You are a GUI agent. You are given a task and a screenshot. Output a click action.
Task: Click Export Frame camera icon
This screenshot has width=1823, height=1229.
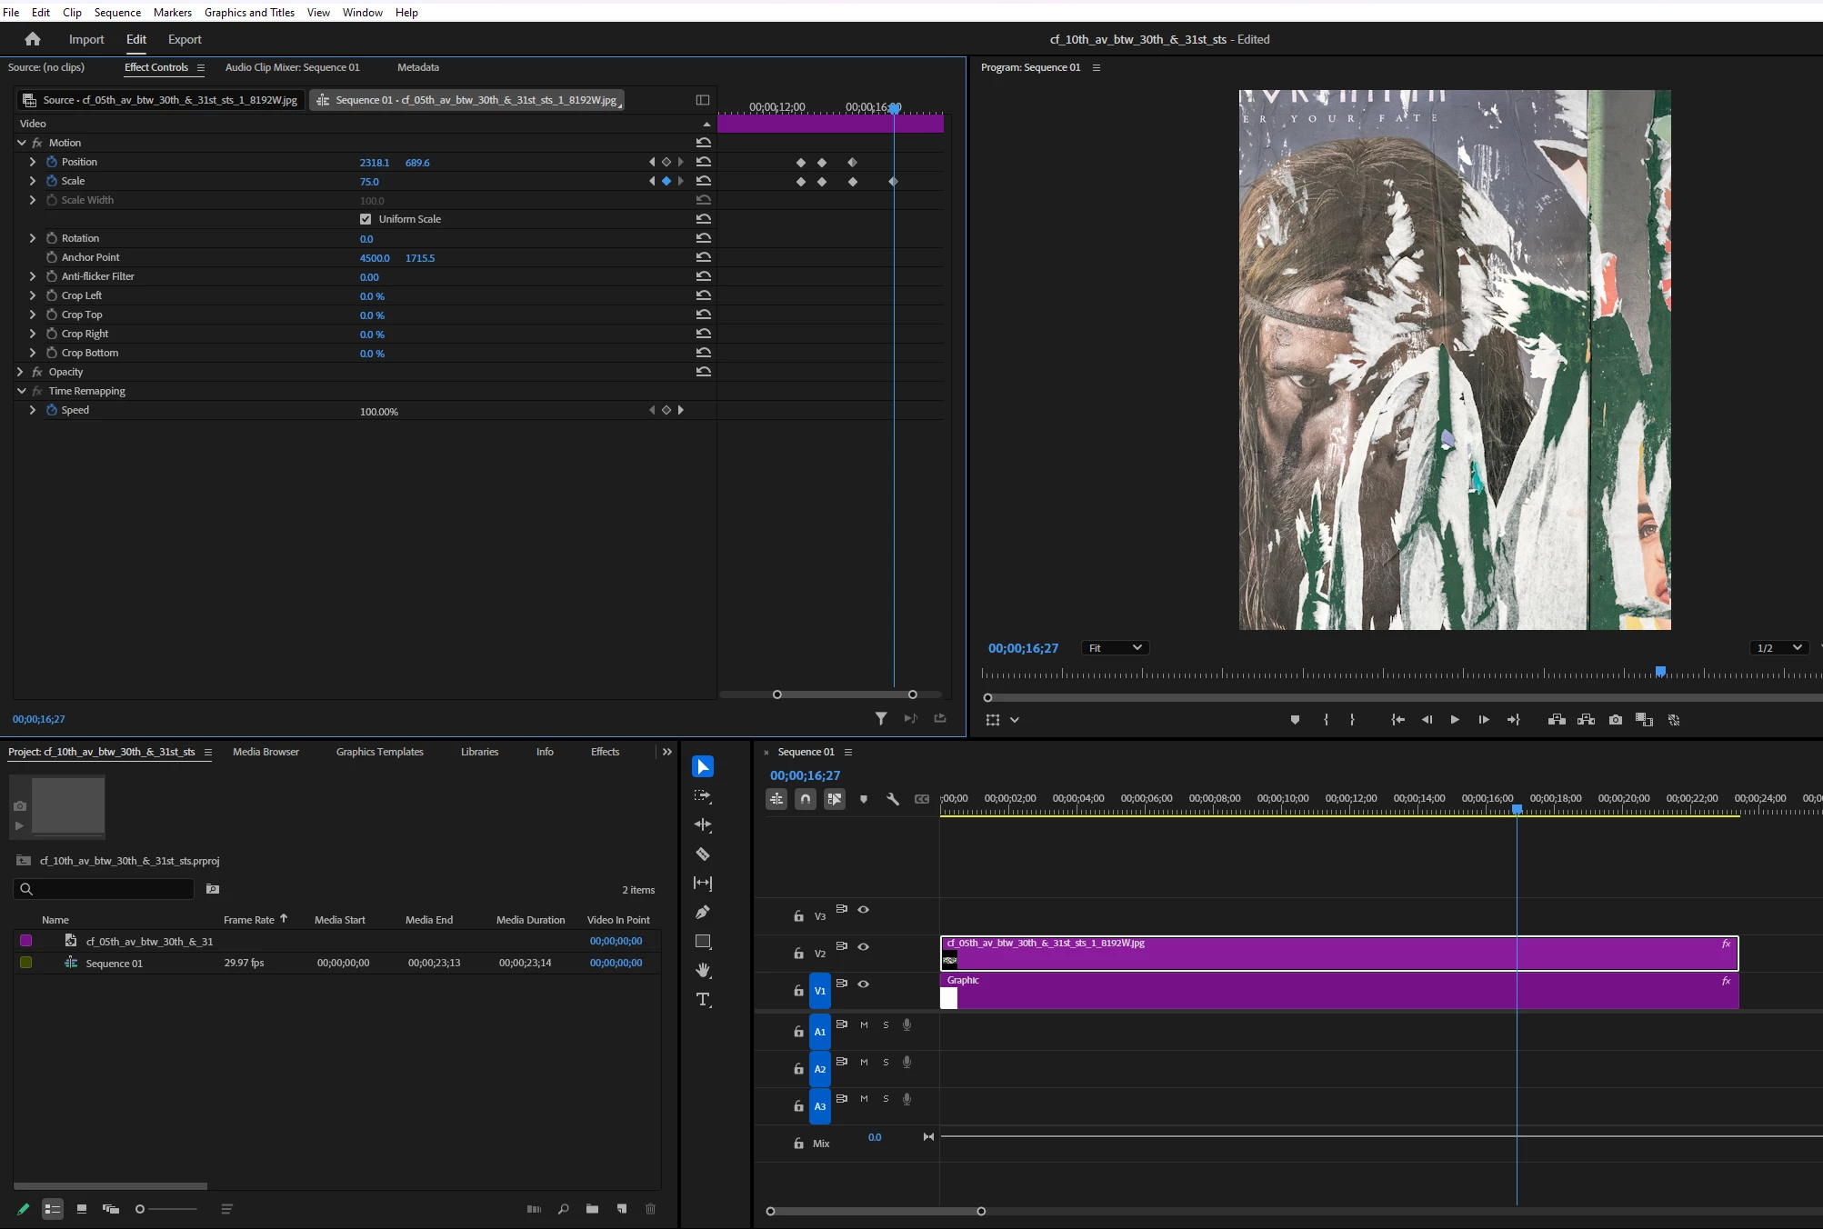1615,719
